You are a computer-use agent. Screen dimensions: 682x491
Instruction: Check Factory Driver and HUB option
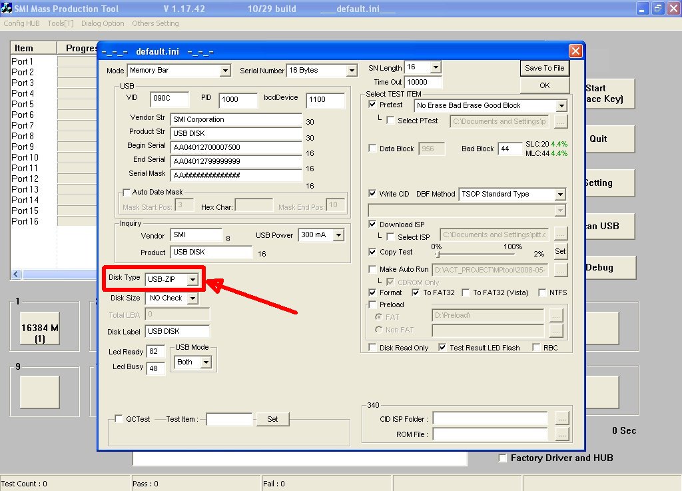pos(503,458)
